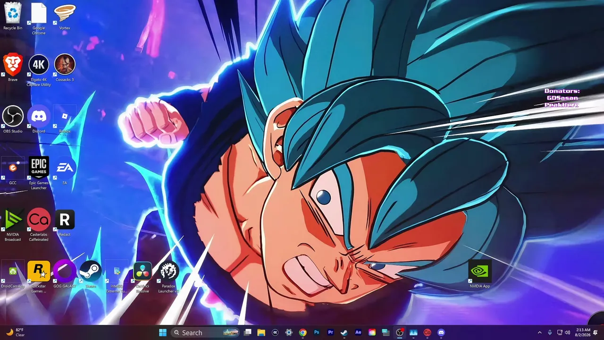The height and width of the screenshot is (340, 604).
Task: Select the Roblox desktop shortcut
Action: click(65, 119)
